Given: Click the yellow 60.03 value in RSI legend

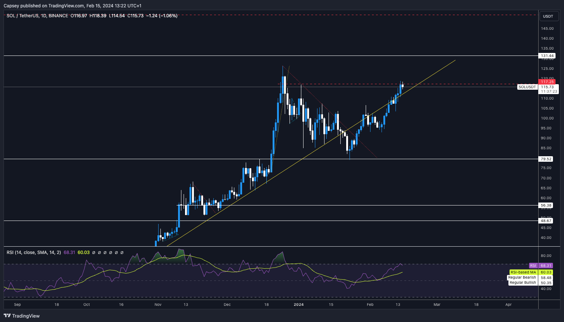Looking at the screenshot, I should tap(84, 253).
